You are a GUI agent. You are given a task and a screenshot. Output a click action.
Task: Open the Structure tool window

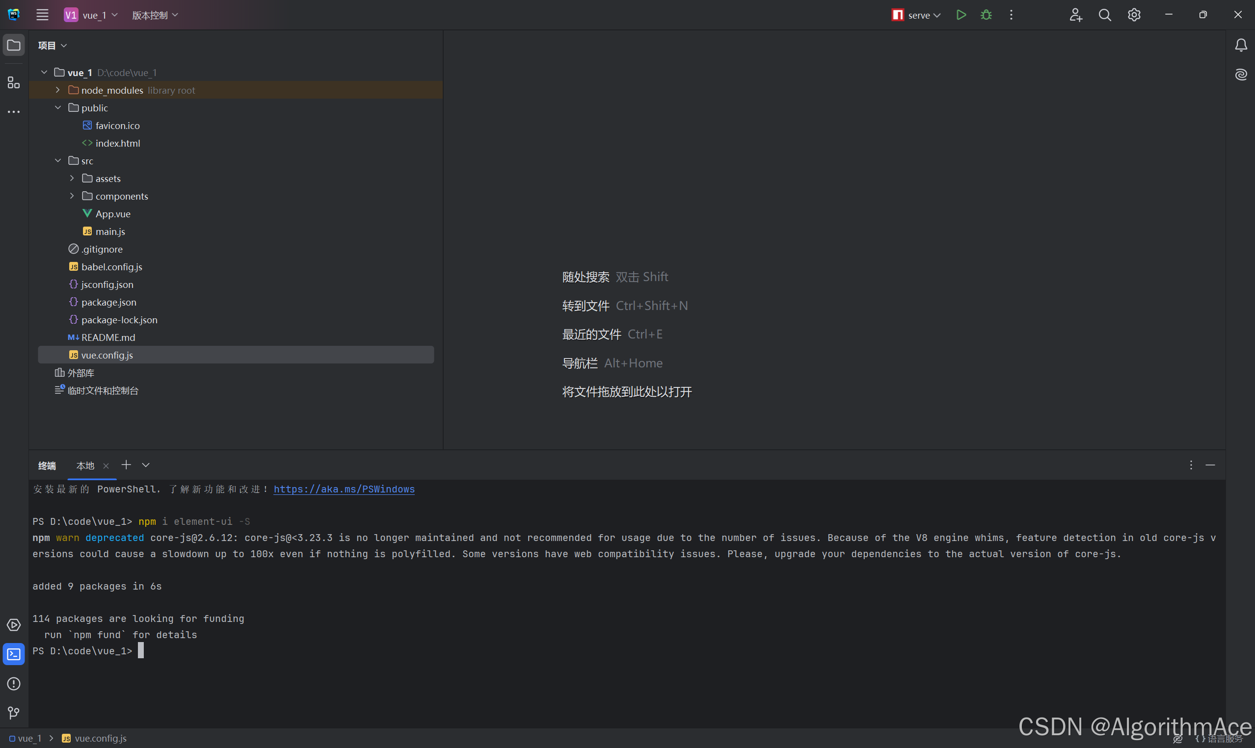point(13,83)
